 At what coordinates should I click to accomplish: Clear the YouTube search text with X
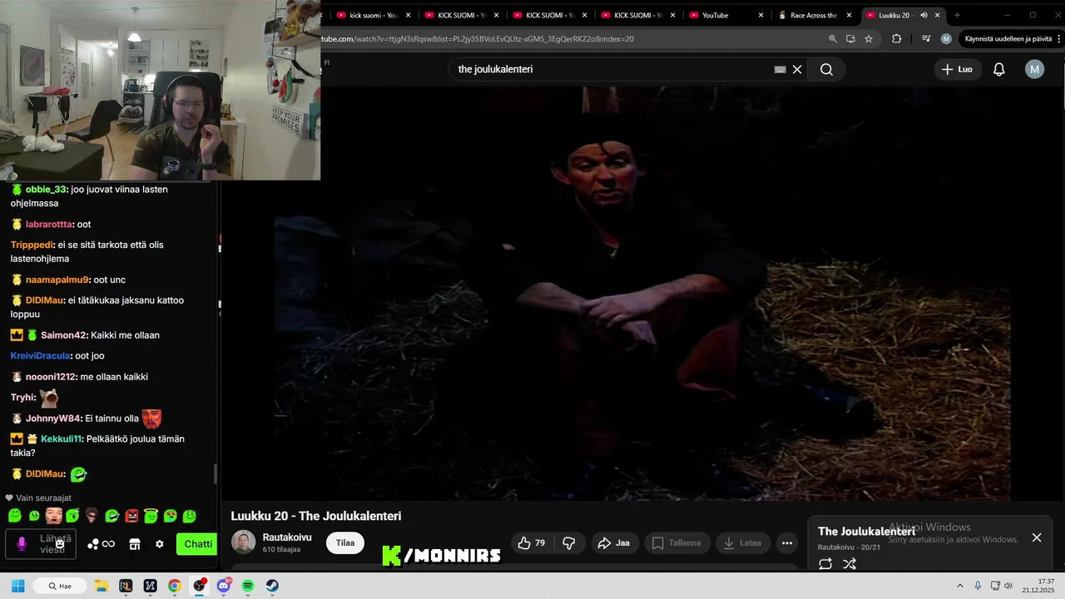[x=797, y=69]
